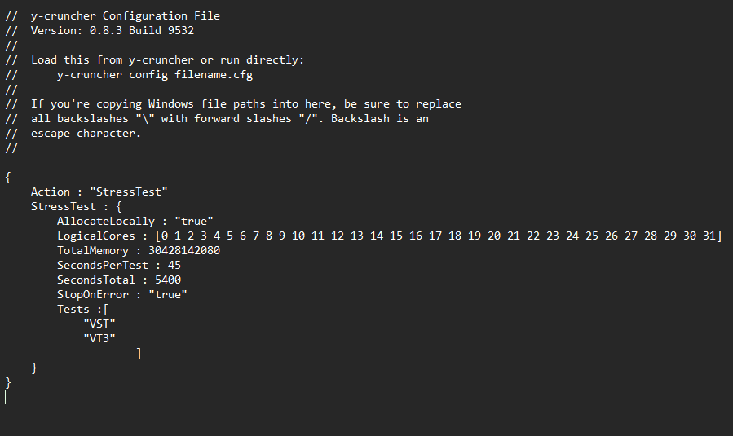Click the SecondsPerTest value 45
Image resolution: width=733 pixels, height=436 pixels.
pos(174,265)
